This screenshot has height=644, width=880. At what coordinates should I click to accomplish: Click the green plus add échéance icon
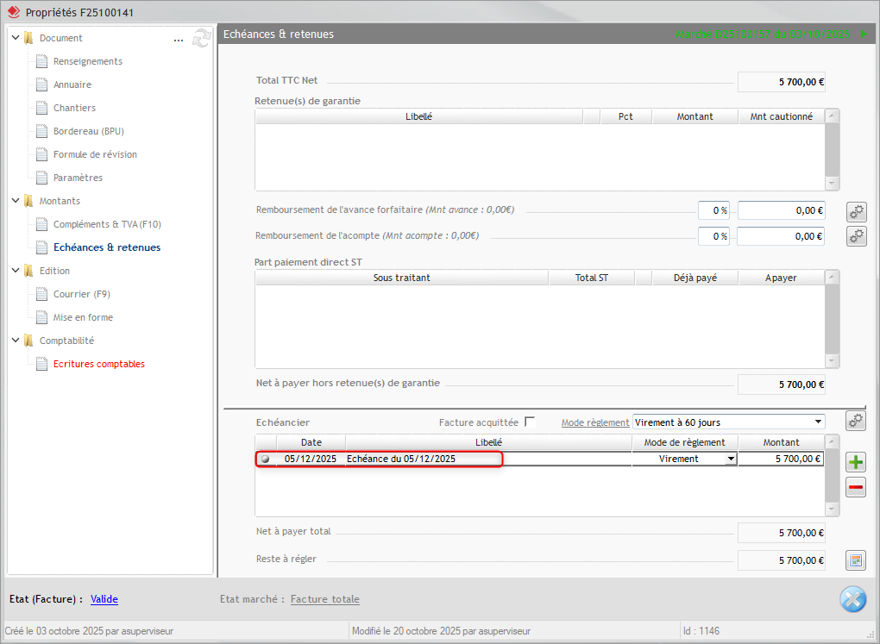point(856,462)
